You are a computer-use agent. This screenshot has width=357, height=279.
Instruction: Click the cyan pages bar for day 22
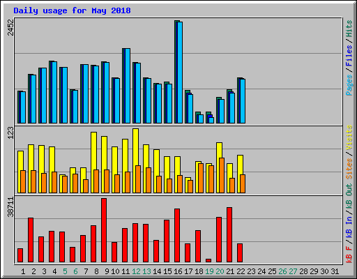tap(243, 101)
